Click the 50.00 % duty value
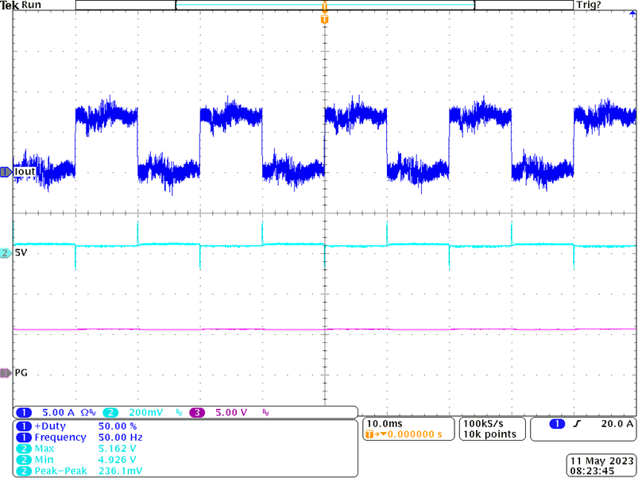This screenshot has height=478, width=638. (x=118, y=426)
